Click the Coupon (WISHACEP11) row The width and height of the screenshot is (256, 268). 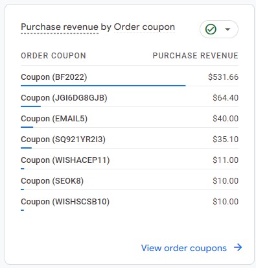pyautogui.click(x=130, y=160)
